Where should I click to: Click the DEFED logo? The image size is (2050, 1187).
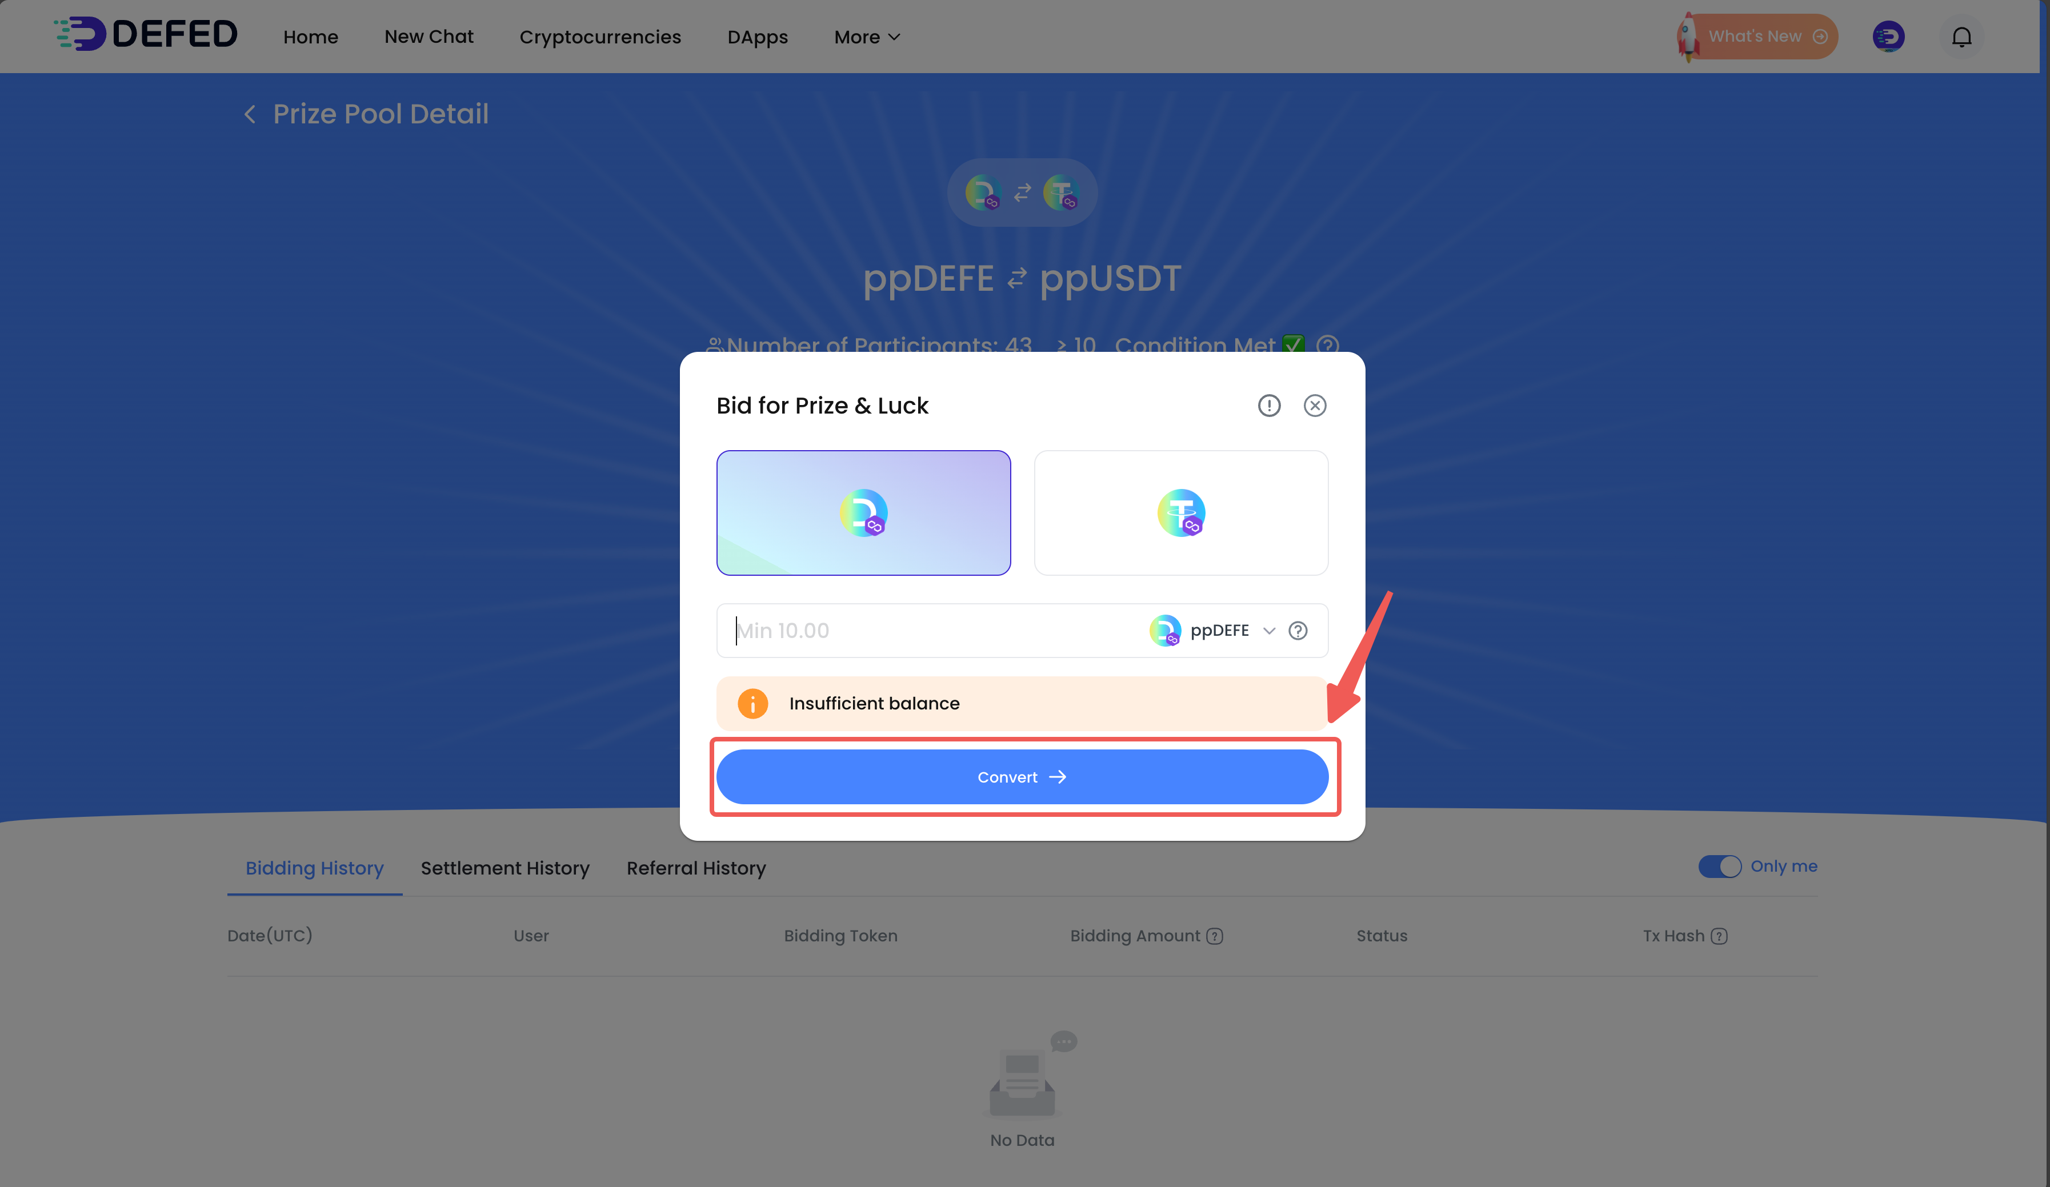click(146, 34)
